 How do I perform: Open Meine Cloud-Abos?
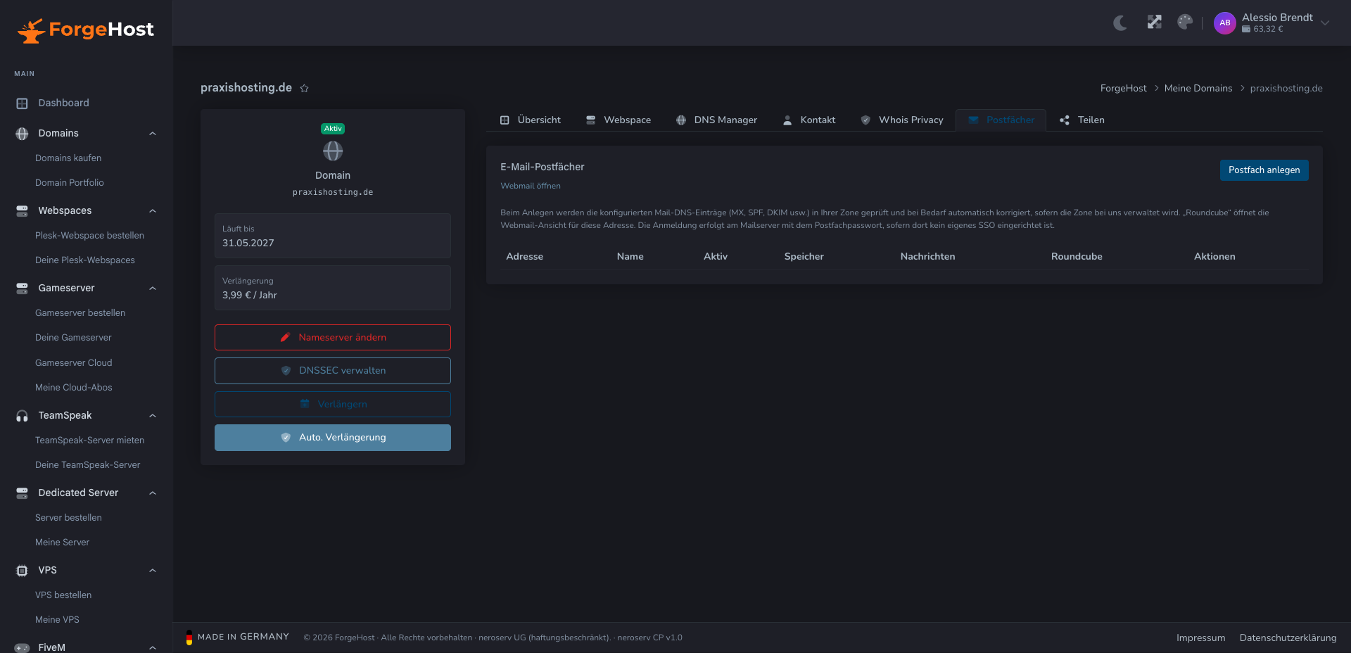(74, 388)
